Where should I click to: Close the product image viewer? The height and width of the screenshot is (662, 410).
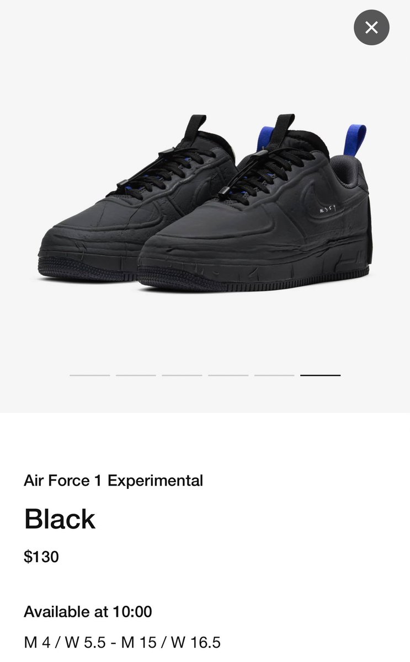(x=371, y=27)
